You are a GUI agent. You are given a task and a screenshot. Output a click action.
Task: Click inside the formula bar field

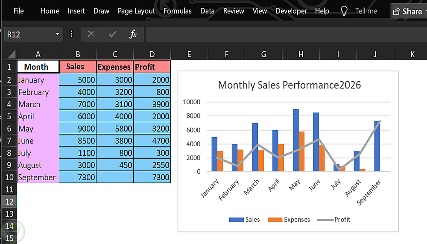[x=282, y=34]
